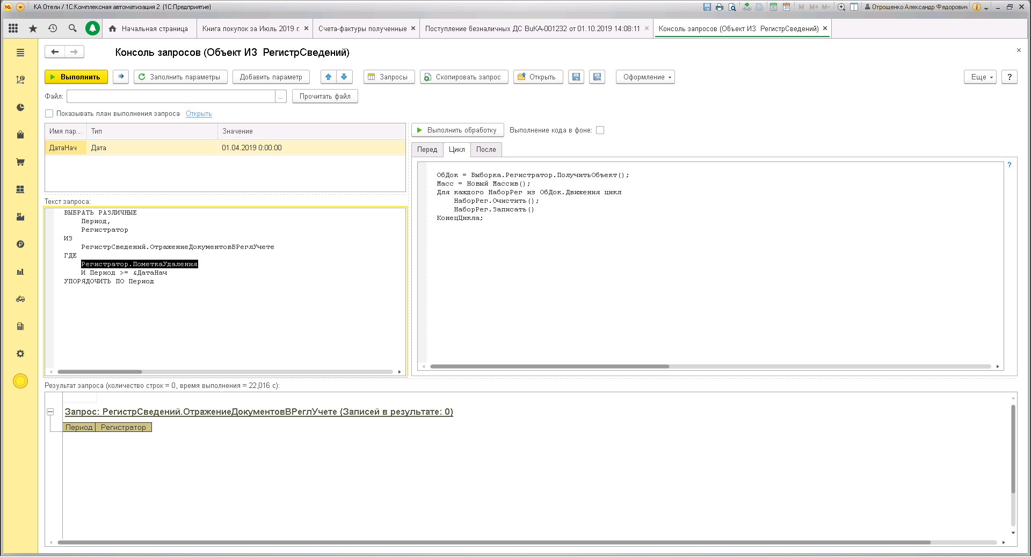Click Прочитать файл button

pyautogui.click(x=325, y=97)
